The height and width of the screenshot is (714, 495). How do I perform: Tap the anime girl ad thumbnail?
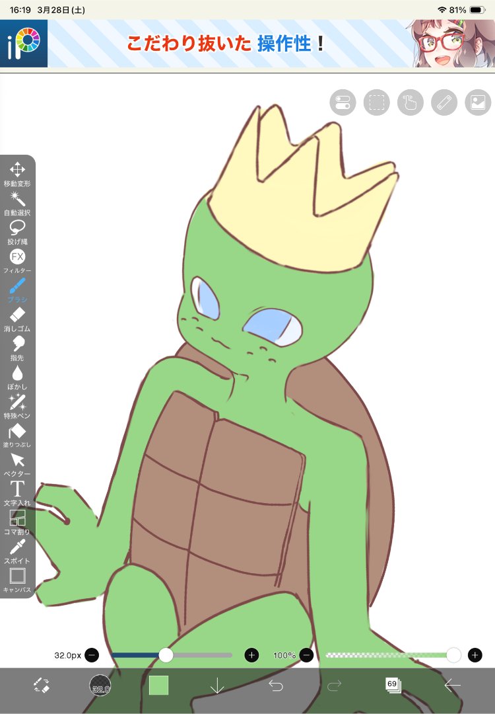pyautogui.click(x=453, y=44)
